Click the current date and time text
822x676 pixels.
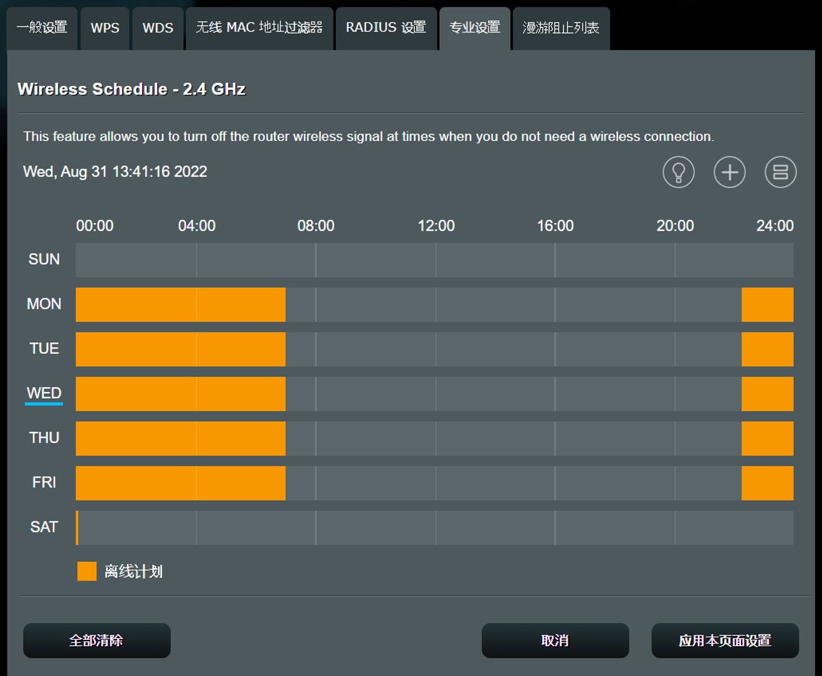point(115,172)
